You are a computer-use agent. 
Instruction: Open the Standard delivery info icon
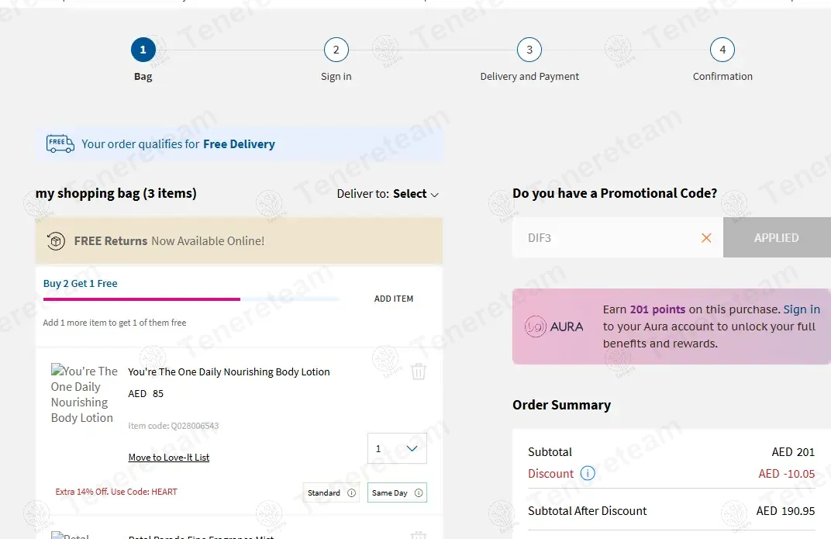[x=351, y=493]
